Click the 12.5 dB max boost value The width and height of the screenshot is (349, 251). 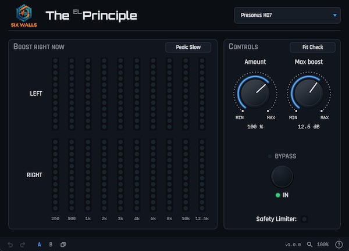point(309,127)
